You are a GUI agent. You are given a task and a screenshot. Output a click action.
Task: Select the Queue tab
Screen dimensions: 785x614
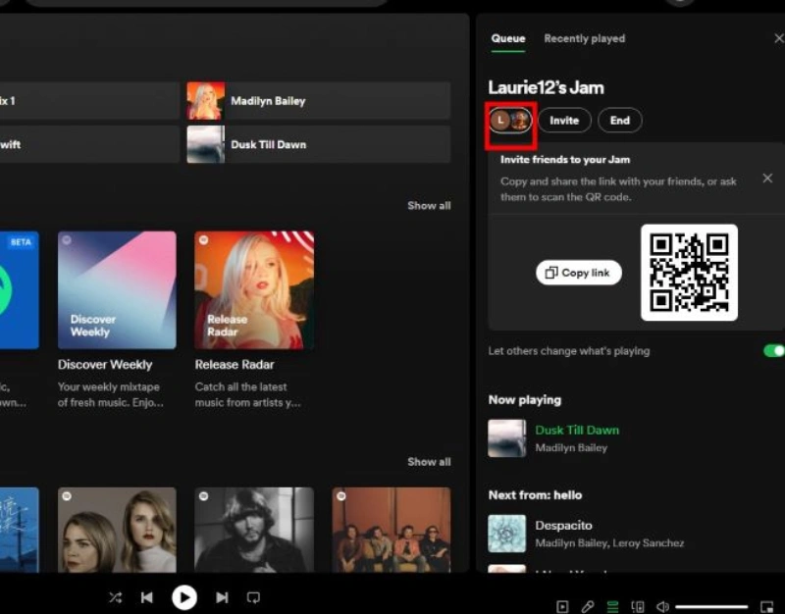coord(508,39)
